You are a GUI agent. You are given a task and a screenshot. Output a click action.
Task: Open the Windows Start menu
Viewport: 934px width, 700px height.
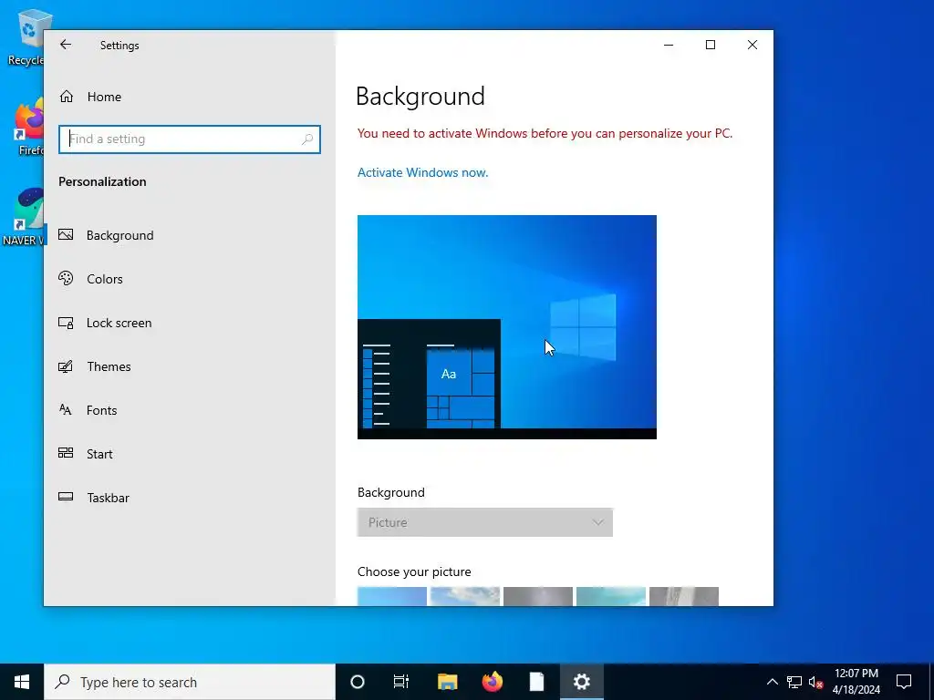22,682
